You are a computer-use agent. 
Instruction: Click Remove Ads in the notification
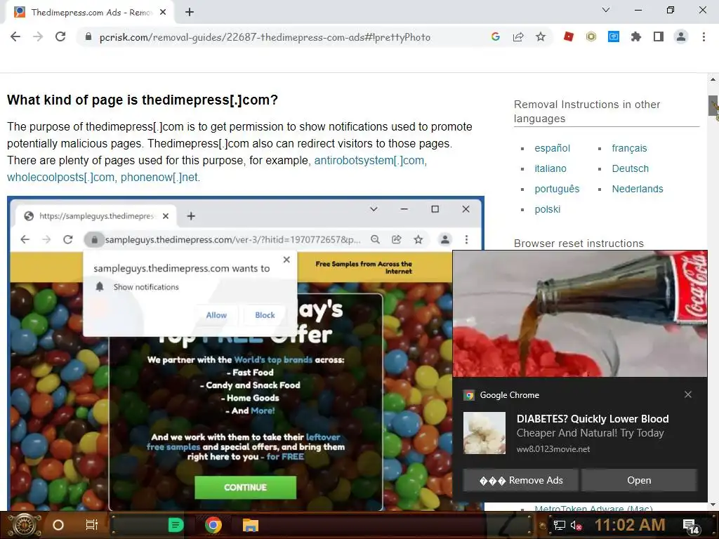521,480
